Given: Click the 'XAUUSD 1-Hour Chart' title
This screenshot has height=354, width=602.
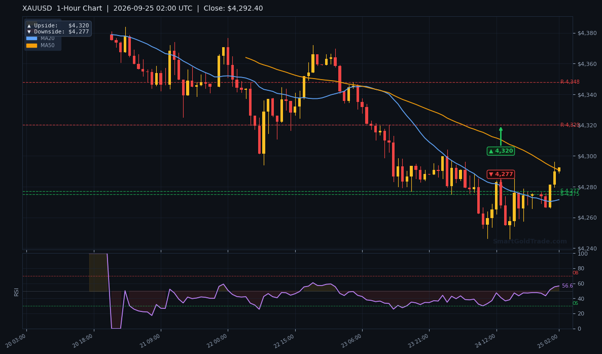Looking at the screenshot, I should coord(62,8).
